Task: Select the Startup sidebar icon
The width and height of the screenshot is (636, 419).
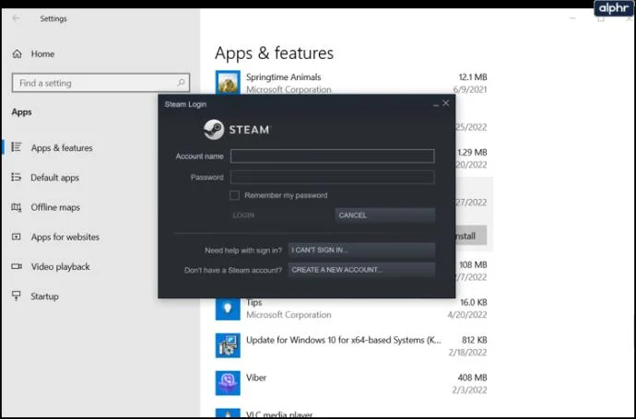Action: pos(17,297)
